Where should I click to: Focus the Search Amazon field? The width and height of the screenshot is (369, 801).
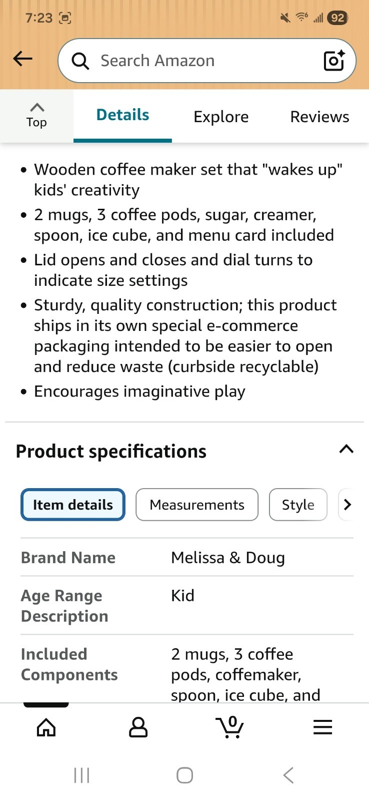pos(200,61)
